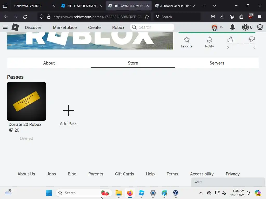266x199 pixels.
Task: Open the user avatar profile
Action: pos(214,27)
